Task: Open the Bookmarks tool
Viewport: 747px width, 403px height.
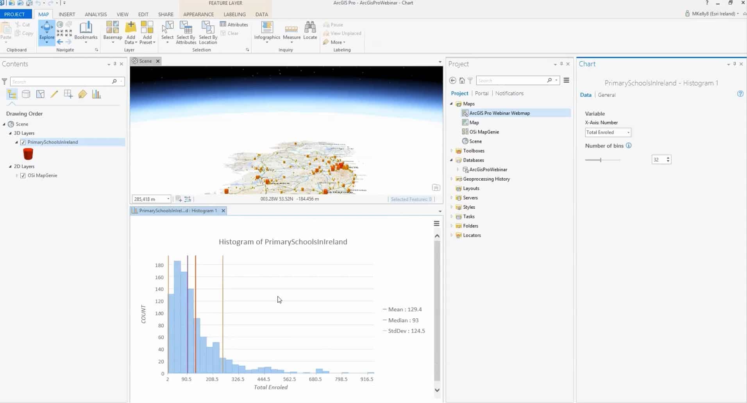Action: click(86, 28)
